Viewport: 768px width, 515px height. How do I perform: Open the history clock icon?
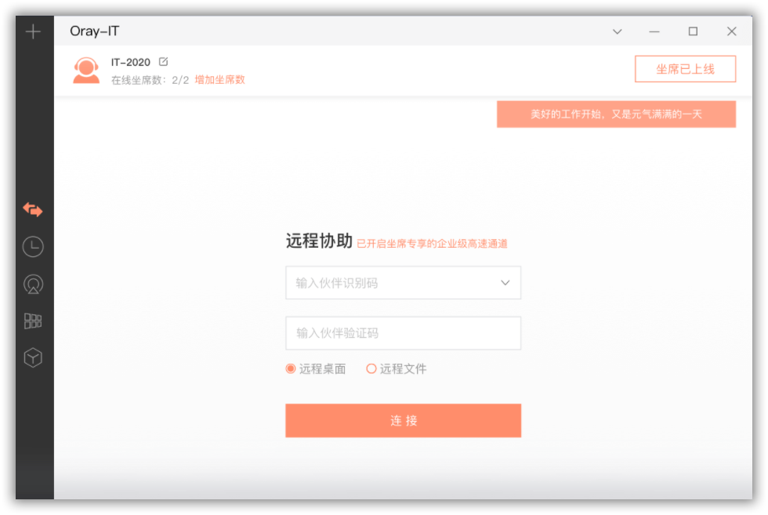coord(33,246)
